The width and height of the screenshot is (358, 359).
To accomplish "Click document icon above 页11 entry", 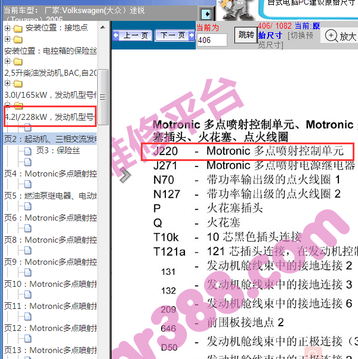I will tap(27, 295).
